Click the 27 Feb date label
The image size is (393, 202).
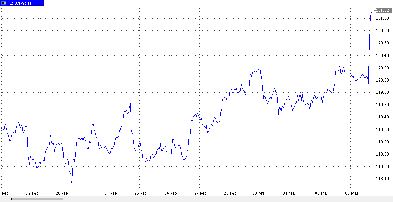point(200,193)
